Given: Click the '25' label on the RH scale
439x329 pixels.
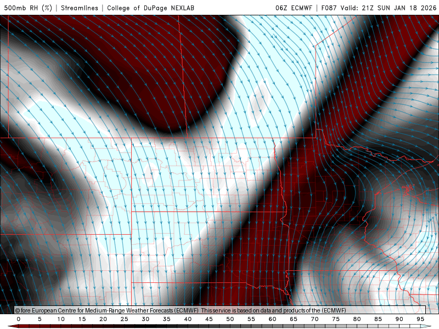Looking at the screenshot, I should [125, 319].
